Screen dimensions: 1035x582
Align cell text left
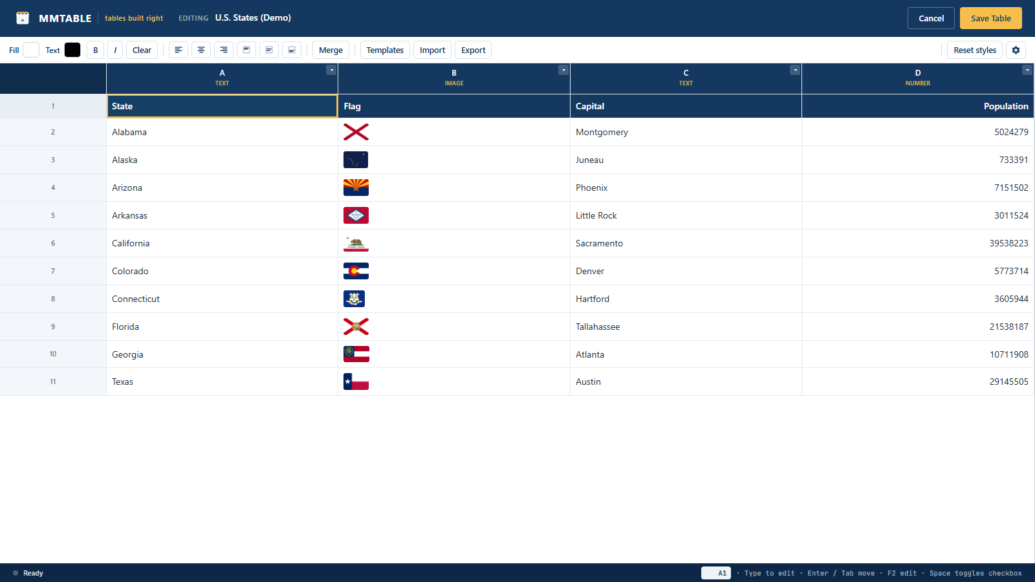pos(179,50)
